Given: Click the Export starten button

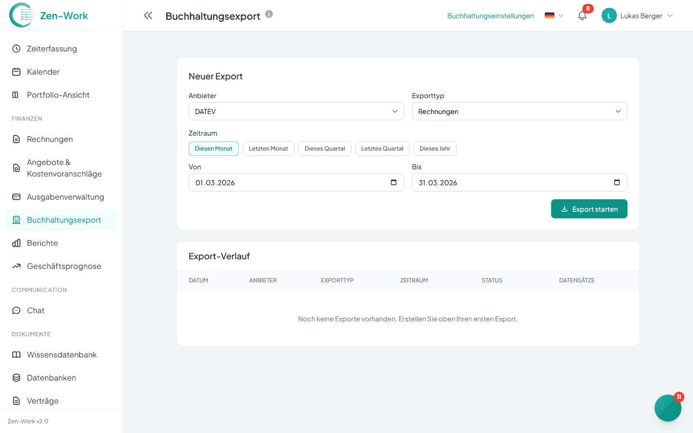Looking at the screenshot, I should tap(589, 209).
